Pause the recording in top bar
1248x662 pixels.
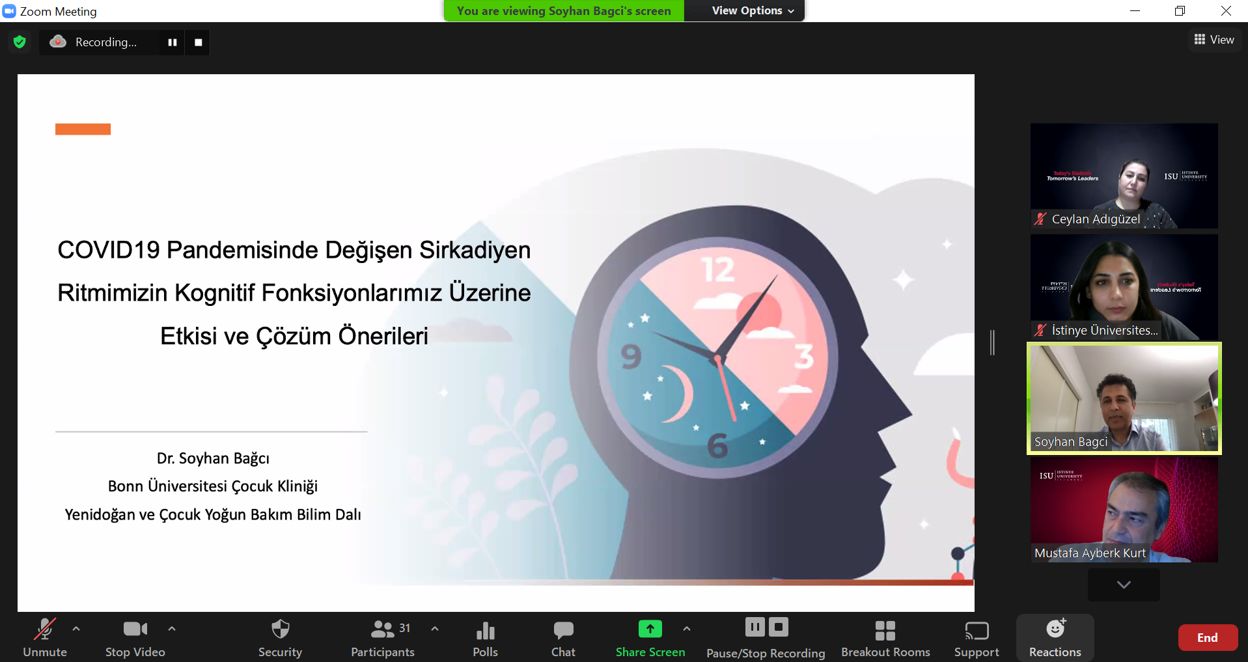pos(173,42)
